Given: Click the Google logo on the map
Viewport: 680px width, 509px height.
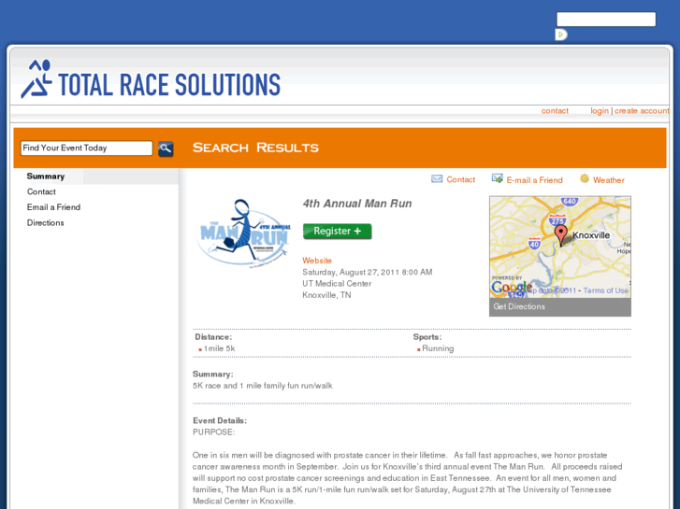Looking at the screenshot, I should point(511,288).
